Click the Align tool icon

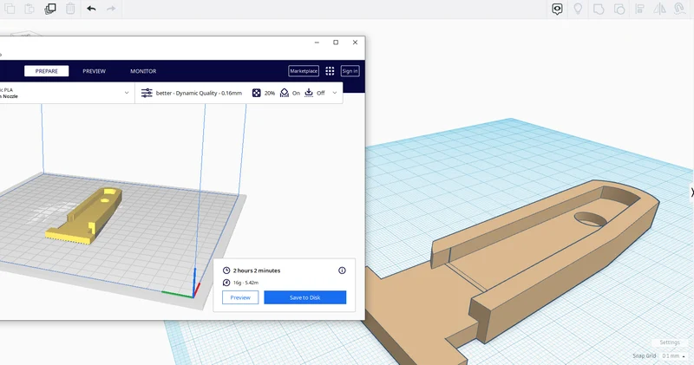[639, 9]
